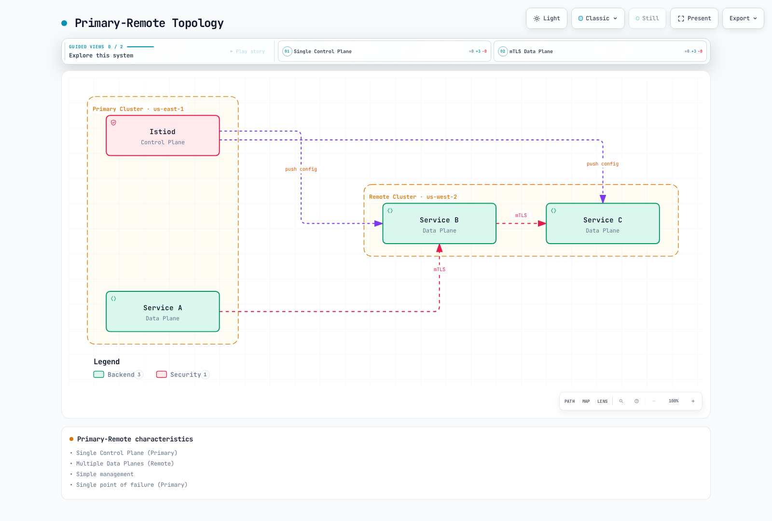Select the Service A node

[163, 312]
